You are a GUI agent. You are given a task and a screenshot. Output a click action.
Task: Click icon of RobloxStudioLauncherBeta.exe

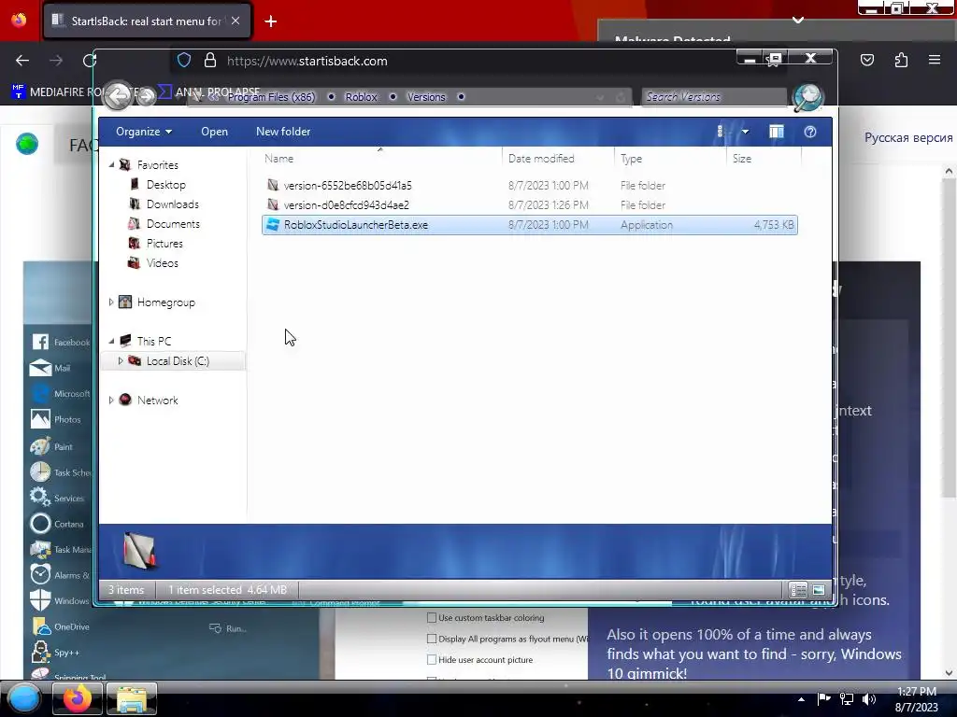point(273,224)
